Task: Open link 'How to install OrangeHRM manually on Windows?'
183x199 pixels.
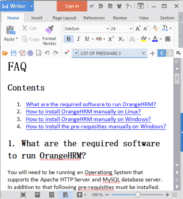Action: coord(88,119)
